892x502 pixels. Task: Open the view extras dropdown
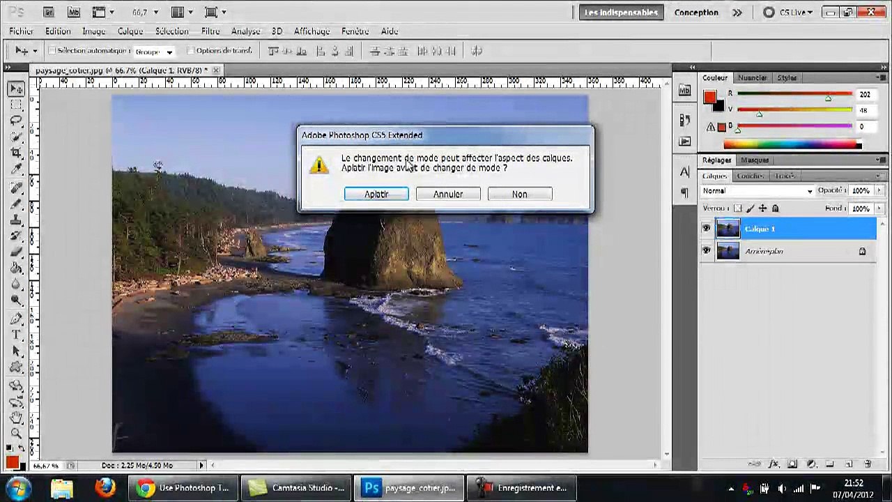(x=103, y=13)
